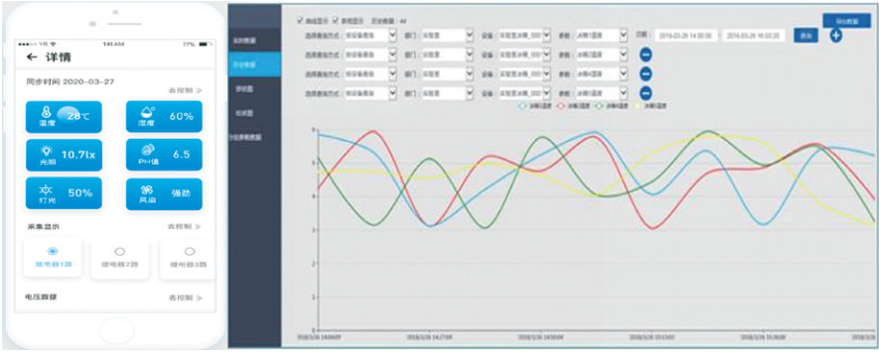Expand the first-row 参数 parameter dropdown
The height and width of the screenshot is (358, 879).
pos(600,36)
